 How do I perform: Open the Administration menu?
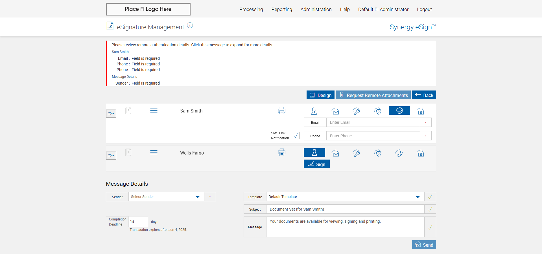[316, 9]
